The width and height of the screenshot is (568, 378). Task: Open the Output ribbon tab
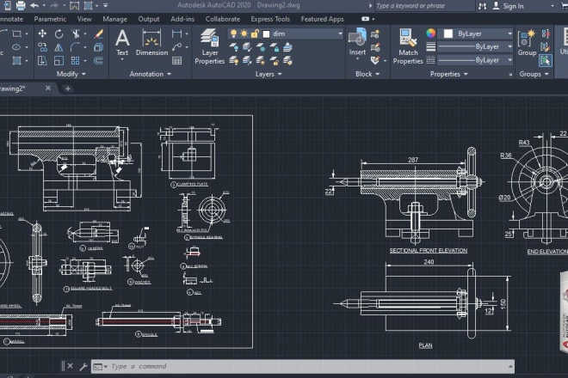point(149,19)
